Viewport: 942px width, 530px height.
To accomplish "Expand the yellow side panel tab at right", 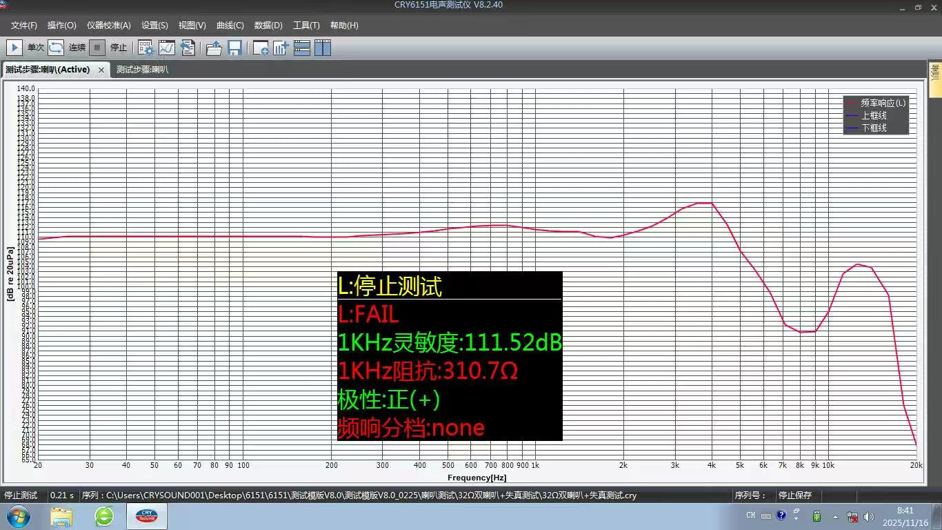I will (x=935, y=72).
